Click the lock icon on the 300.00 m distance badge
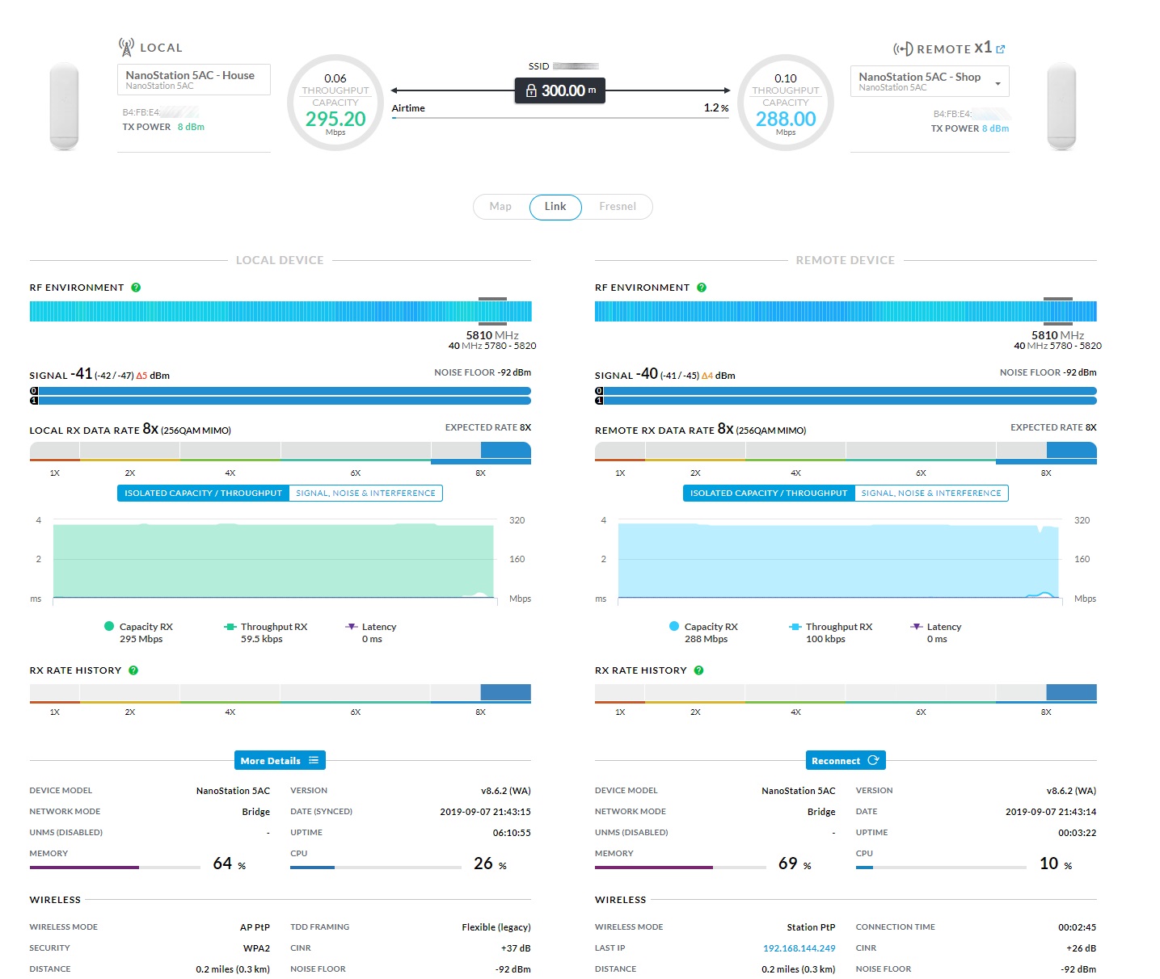The height and width of the screenshot is (979, 1160). [531, 91]
